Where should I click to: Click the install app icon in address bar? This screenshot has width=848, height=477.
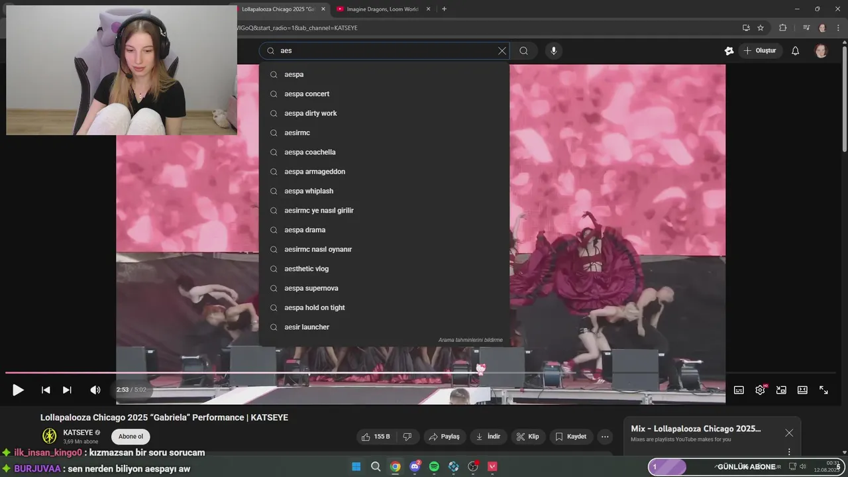pyautogui.click(x=746, y=28)
